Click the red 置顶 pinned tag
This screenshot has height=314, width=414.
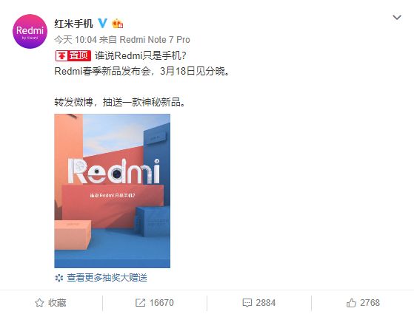tap(73, 55)
